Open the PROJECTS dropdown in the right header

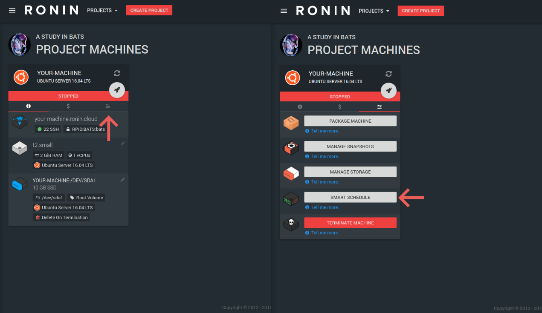[373, 11]
